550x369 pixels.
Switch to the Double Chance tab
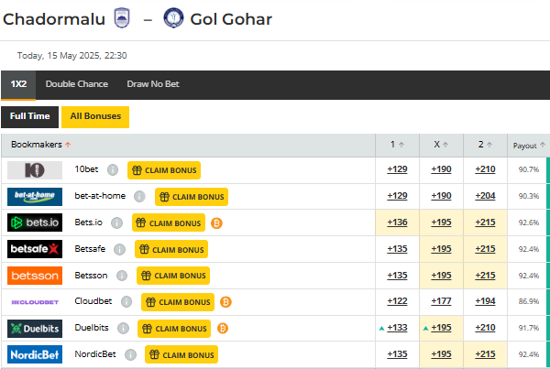pos(77,84)
